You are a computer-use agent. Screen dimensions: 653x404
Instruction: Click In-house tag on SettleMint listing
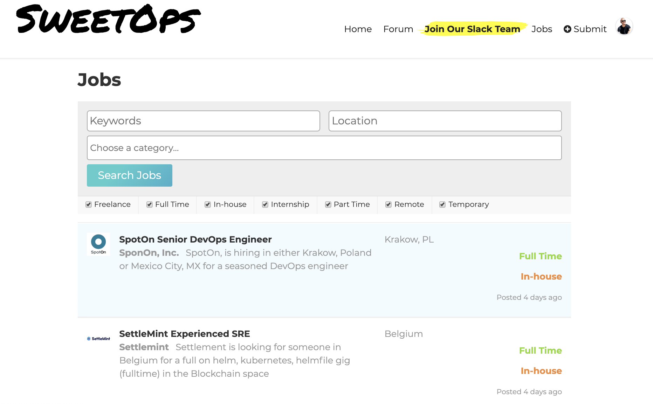point(541,371)
